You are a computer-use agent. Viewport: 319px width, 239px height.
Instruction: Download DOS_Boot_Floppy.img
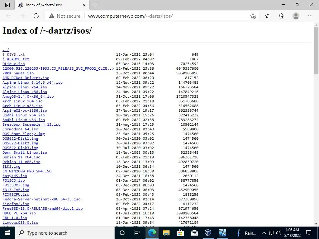tap(23, 134)
